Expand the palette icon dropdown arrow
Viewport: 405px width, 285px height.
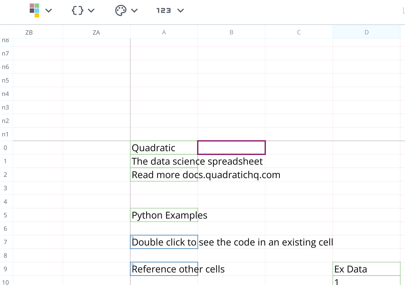point(135,10)
